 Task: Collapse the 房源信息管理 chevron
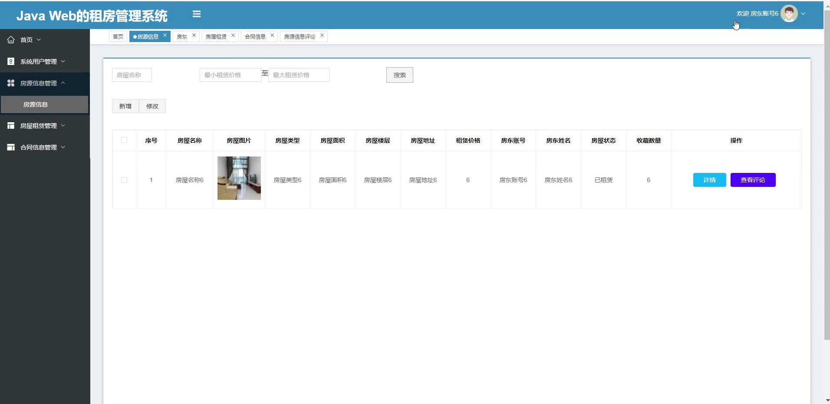[63, 83]
